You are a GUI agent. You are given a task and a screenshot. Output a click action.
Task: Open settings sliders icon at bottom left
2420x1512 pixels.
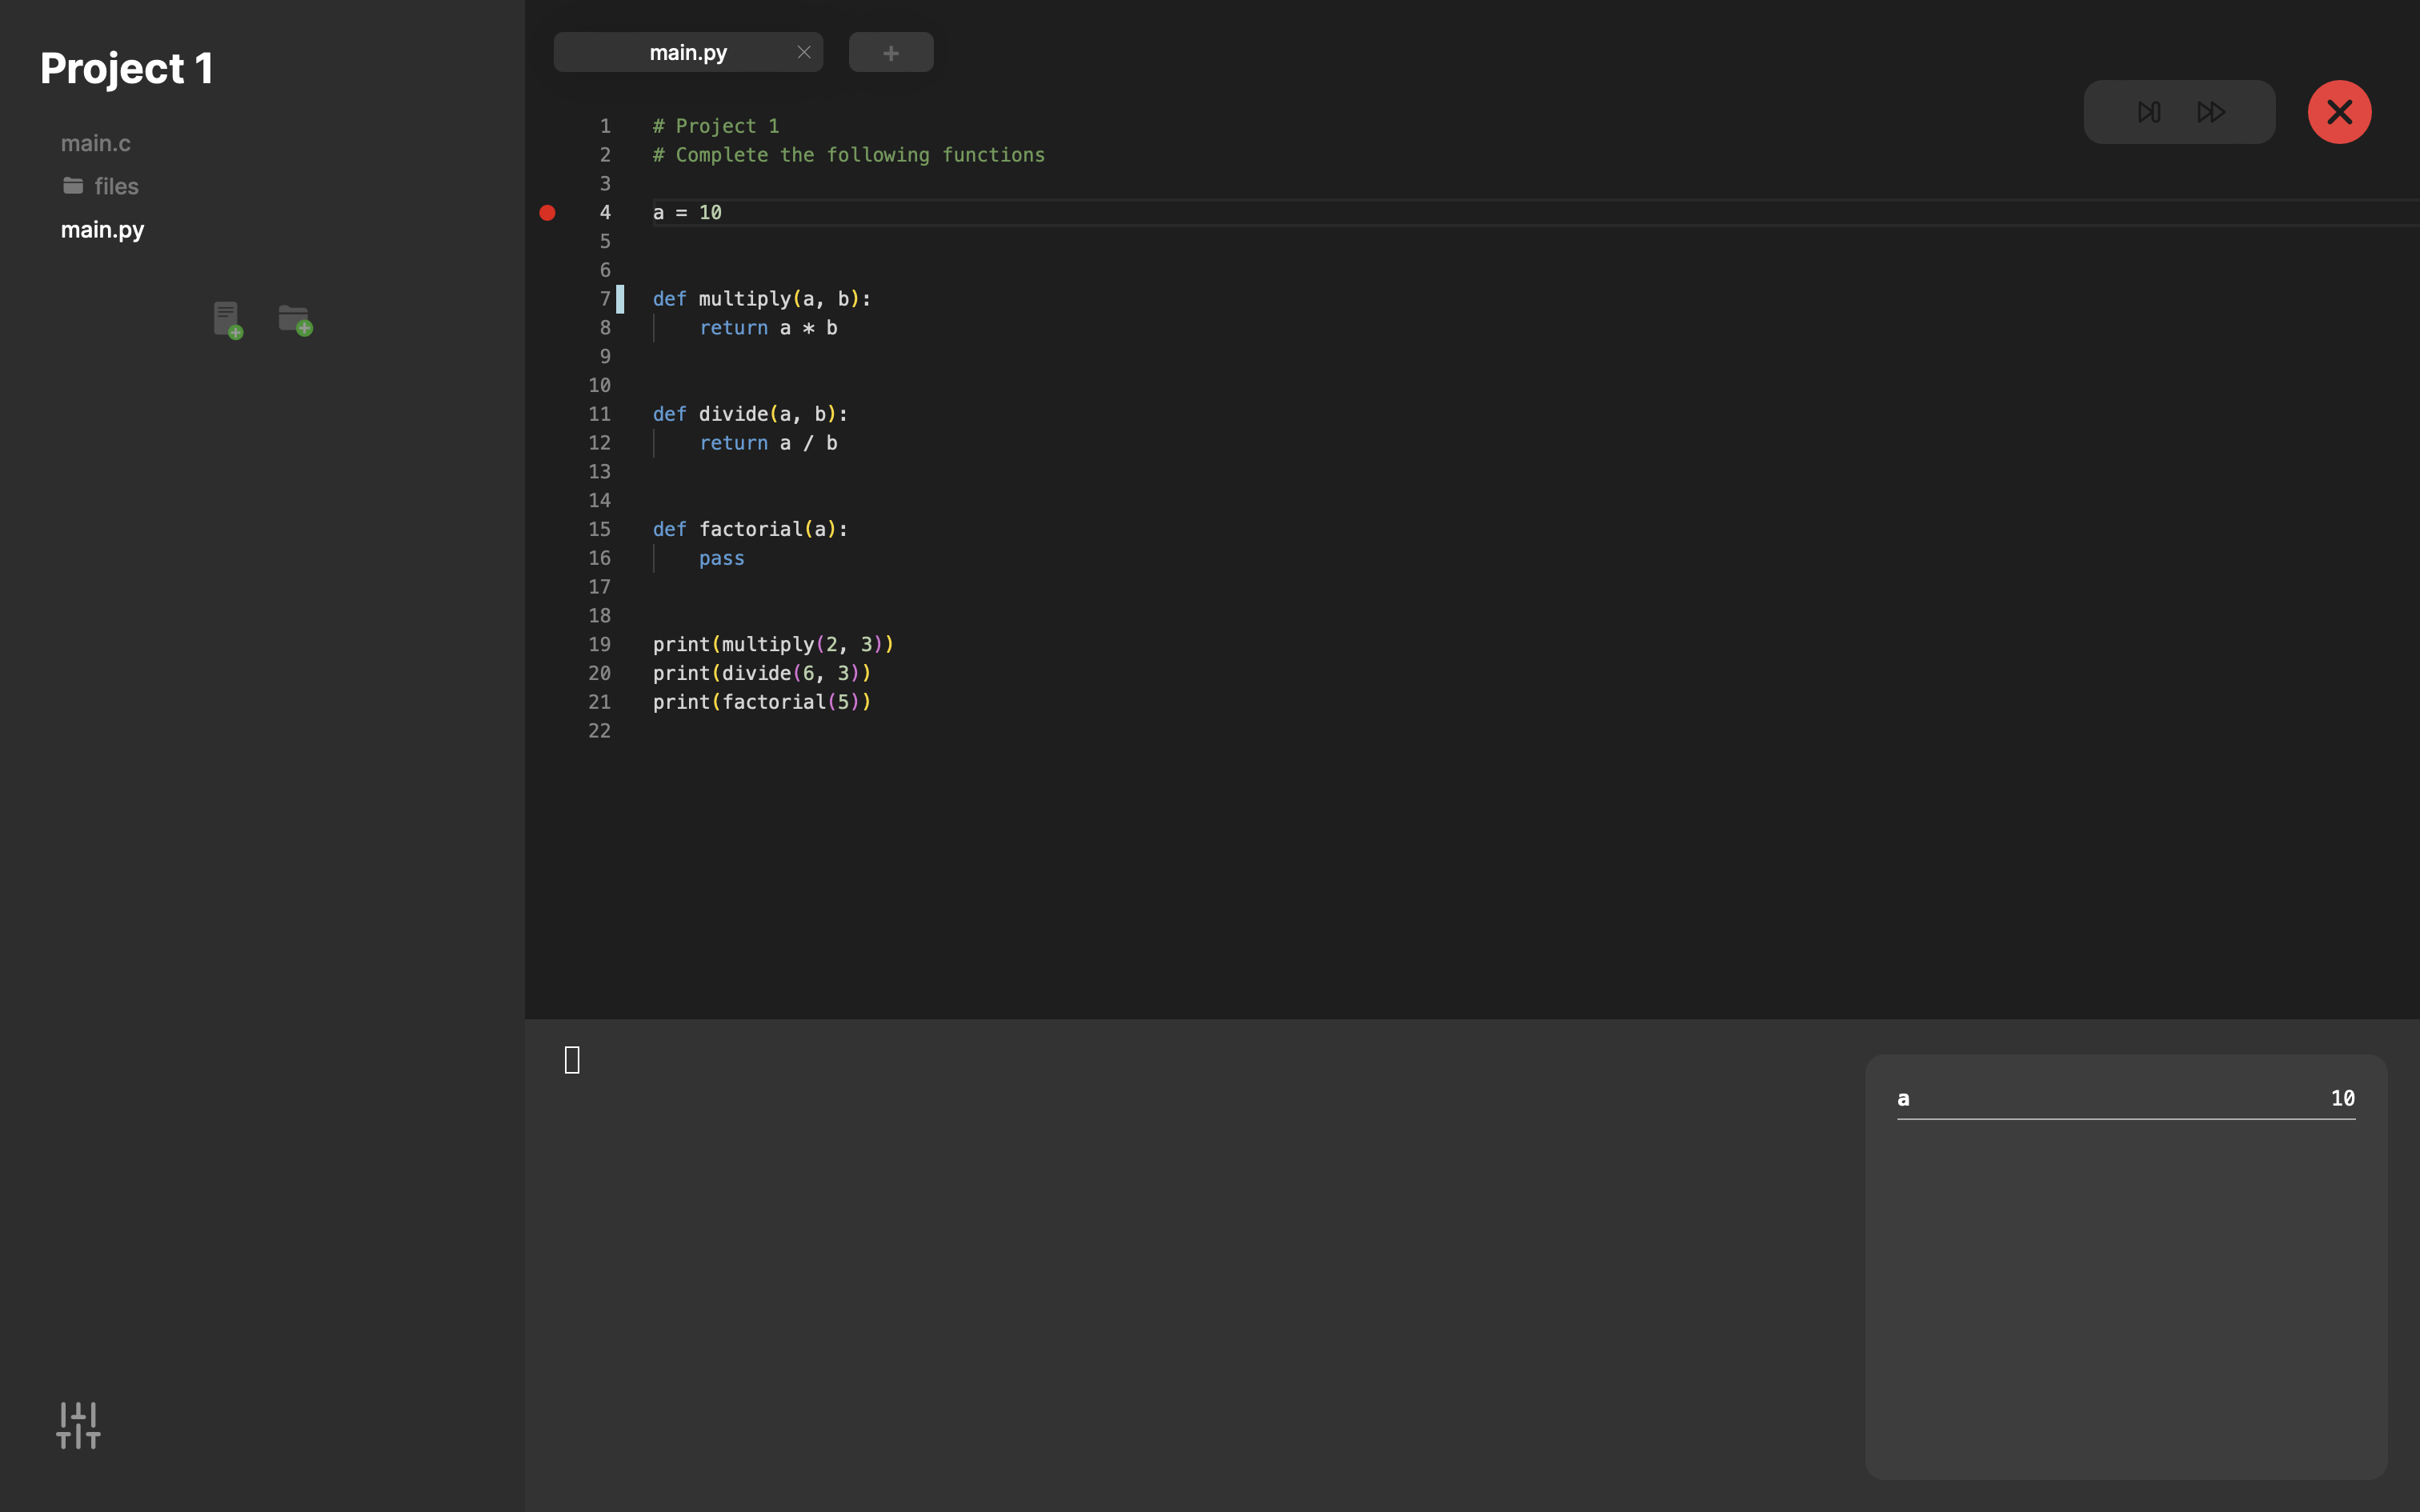click(78, 1425)
